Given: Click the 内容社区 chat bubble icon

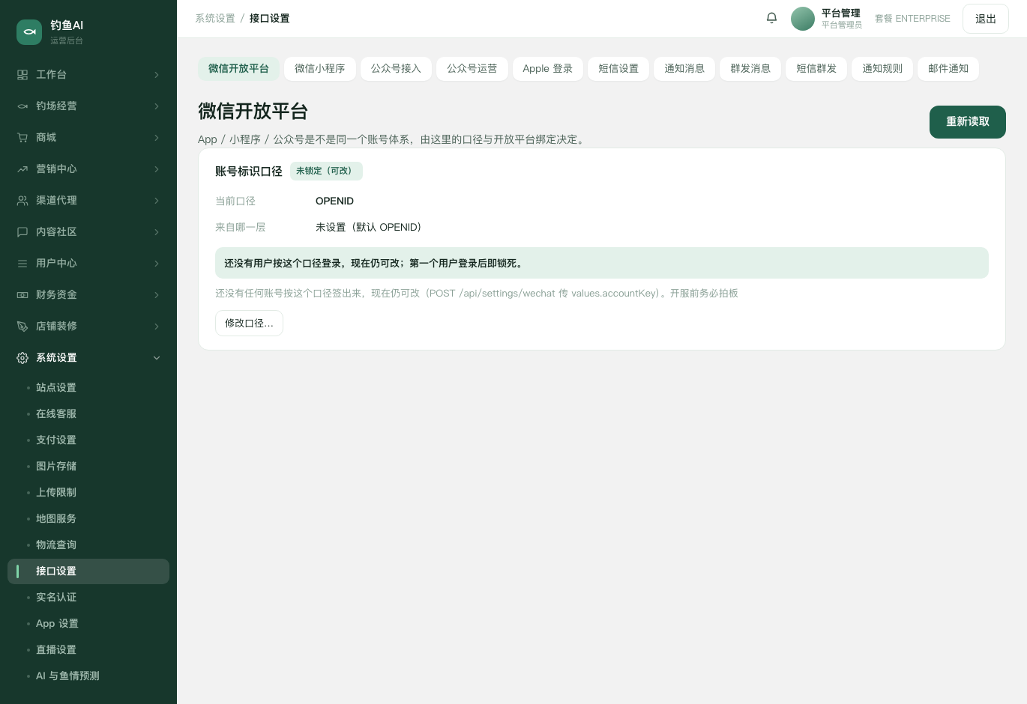Looking at the screenshot, I should coord(22,232).
